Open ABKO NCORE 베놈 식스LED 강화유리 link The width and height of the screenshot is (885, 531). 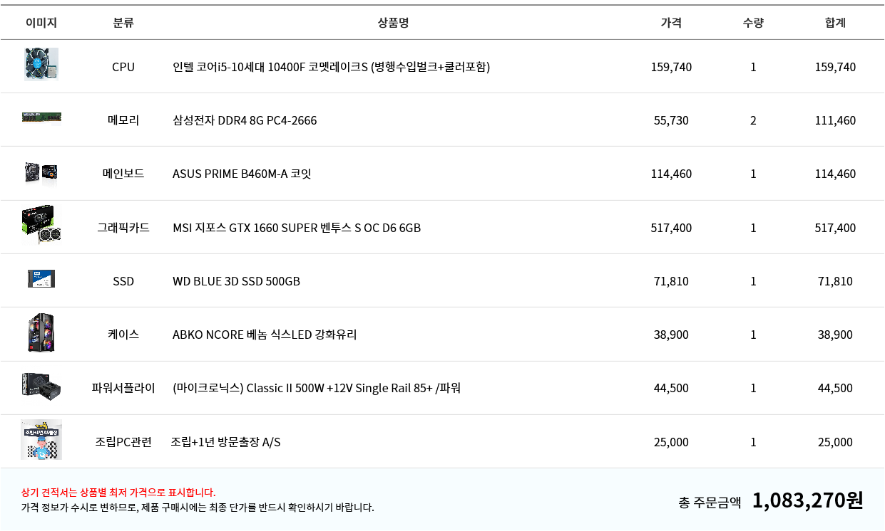(x=265, y=335)
